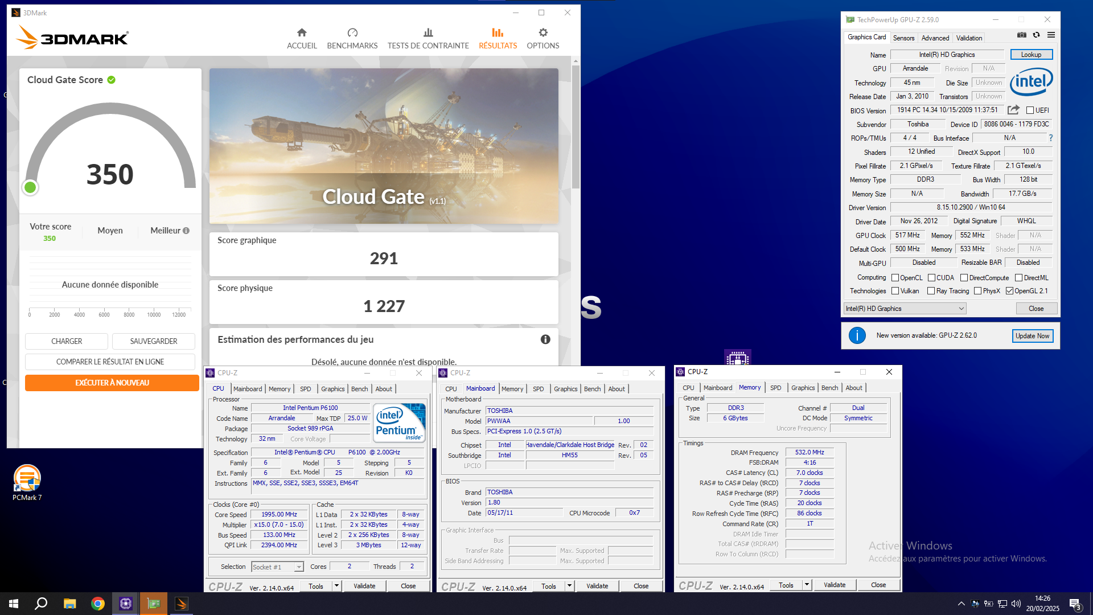
Task: Click the network icon in the system tray
Action: [1002, 604]
